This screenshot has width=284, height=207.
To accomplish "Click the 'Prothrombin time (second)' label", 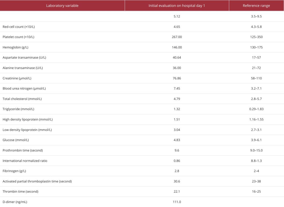I will (23, 150).
